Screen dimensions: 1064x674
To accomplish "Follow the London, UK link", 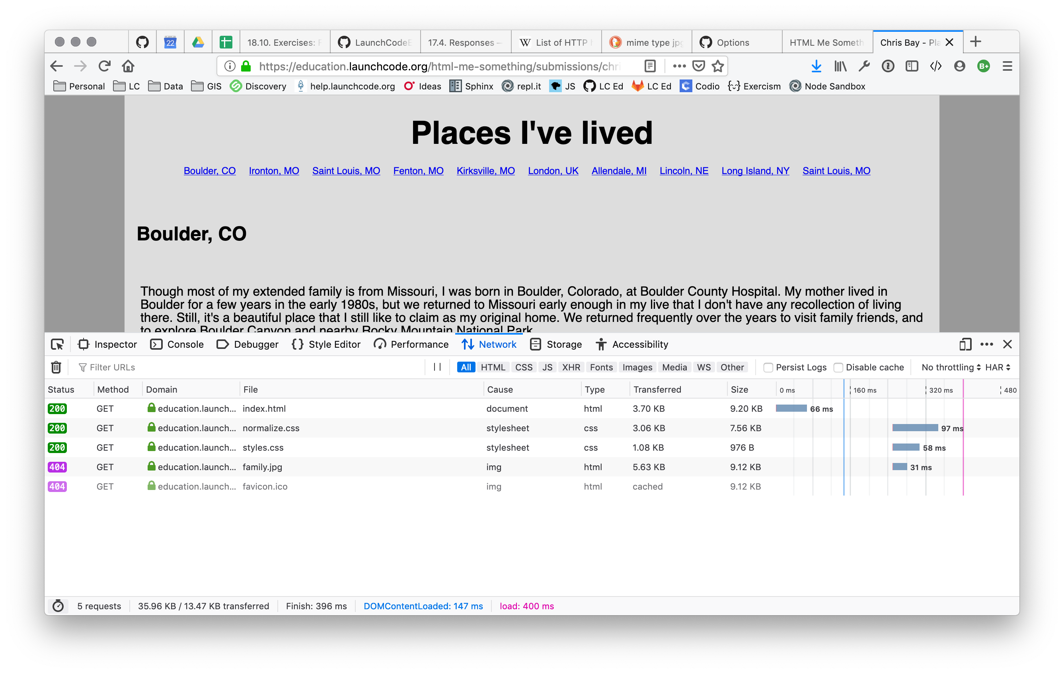I will pos(553,171).
